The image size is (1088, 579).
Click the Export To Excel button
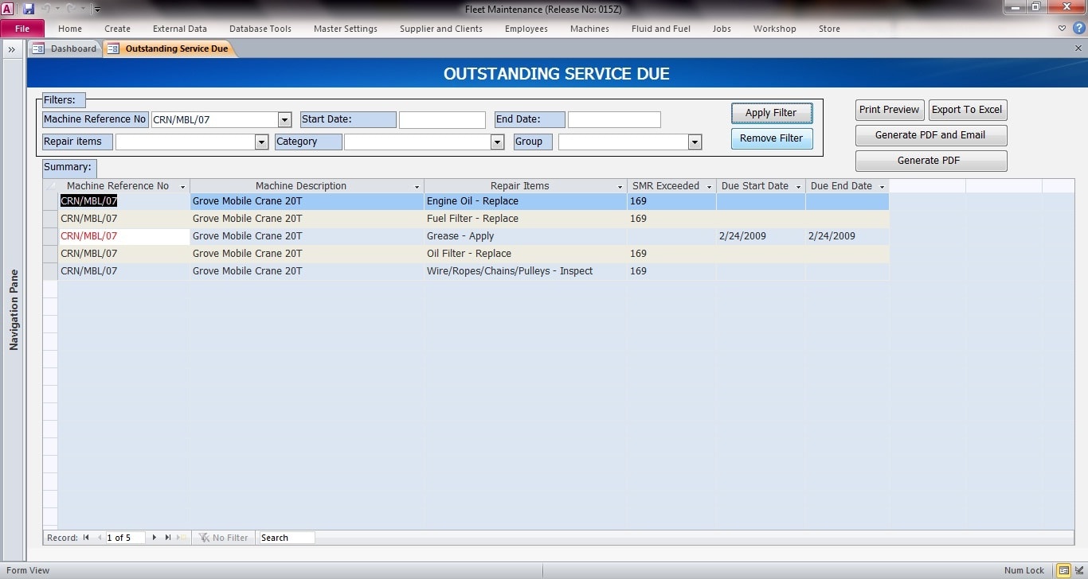967,110
